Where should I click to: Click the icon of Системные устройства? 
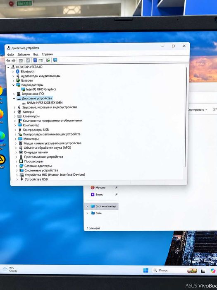21,170
